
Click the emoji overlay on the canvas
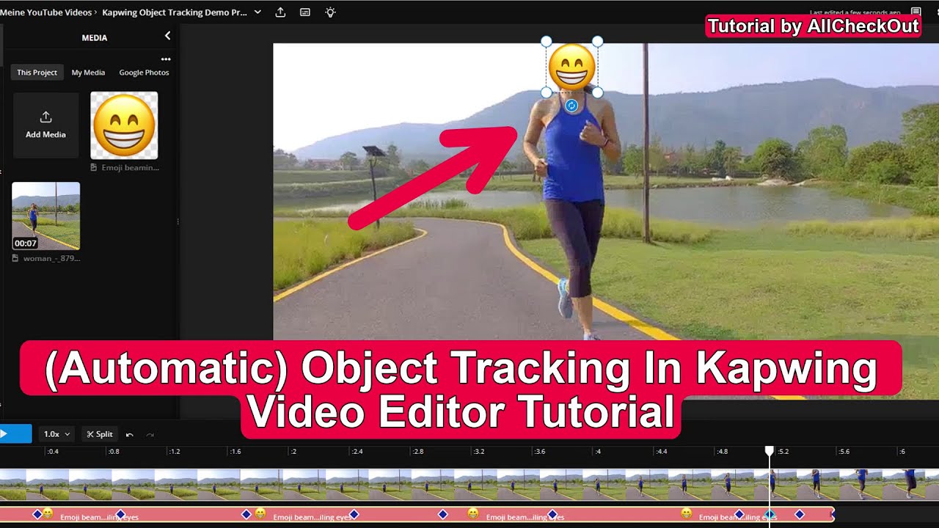(x=571, y=67)
